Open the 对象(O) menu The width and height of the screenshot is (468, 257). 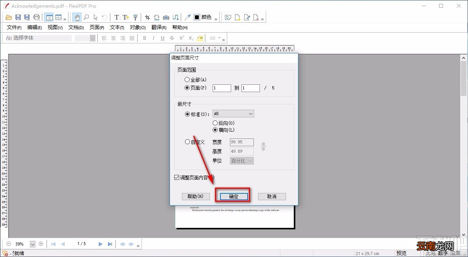(138, 28)
